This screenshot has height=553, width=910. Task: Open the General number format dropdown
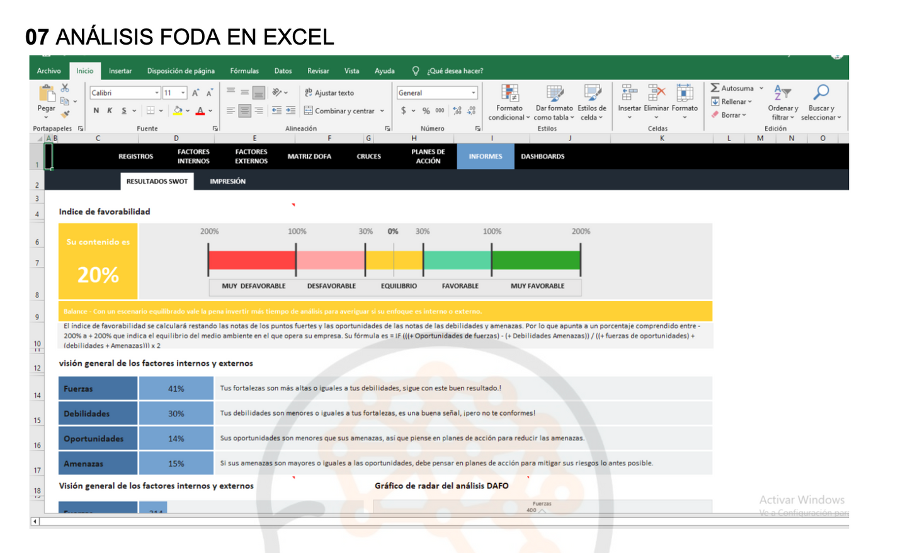[x=474, y=93]
